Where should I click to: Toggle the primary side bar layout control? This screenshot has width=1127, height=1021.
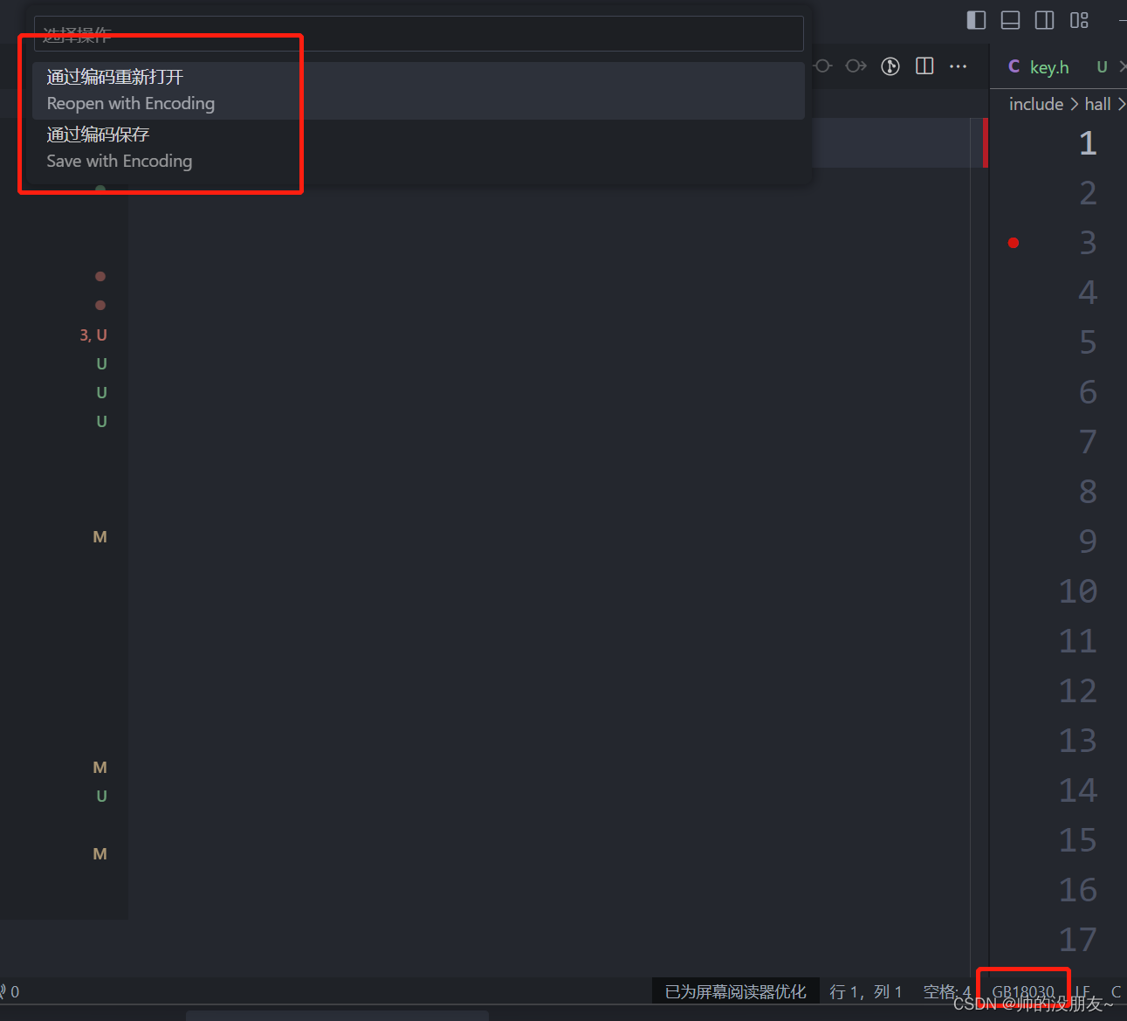click(x=975, y=19)
